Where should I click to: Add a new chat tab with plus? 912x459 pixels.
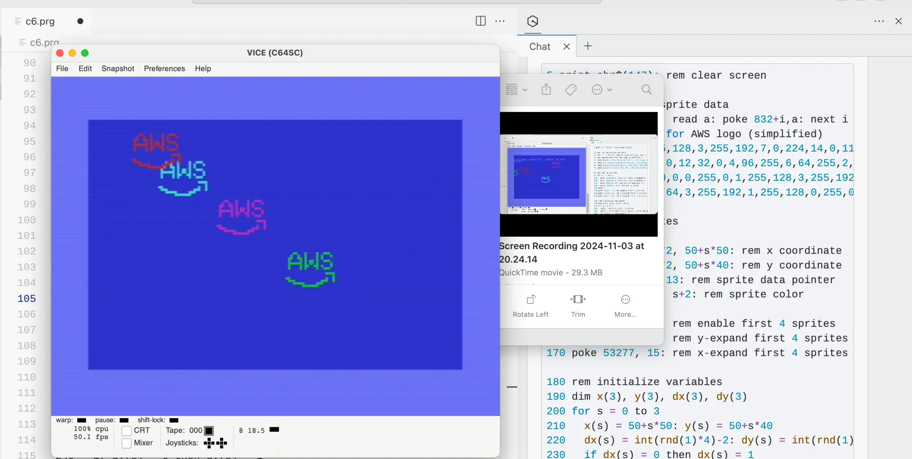click(x=588, y=46)
